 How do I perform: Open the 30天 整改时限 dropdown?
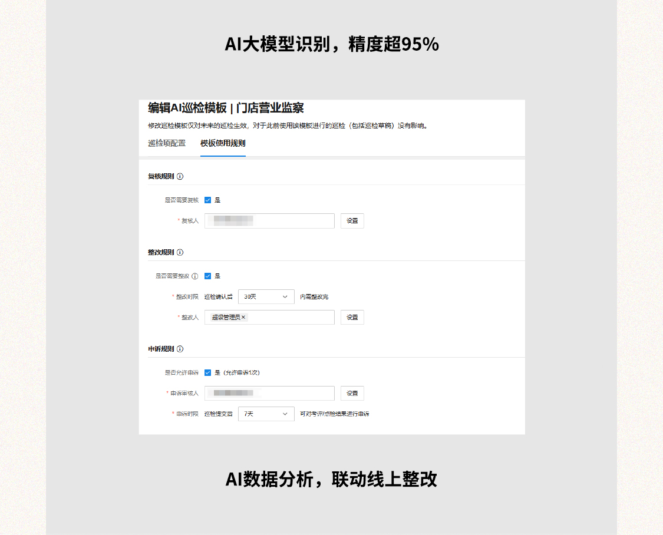click(266, 296)
